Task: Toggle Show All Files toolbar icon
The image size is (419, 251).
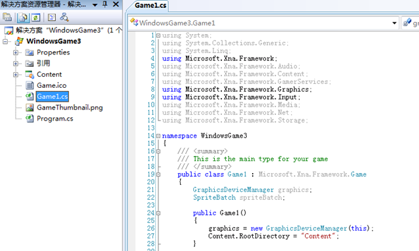Action: click(24, 18)
